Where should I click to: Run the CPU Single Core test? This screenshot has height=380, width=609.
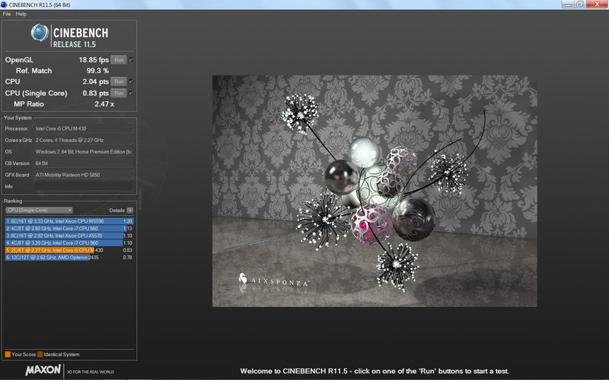tap(119, 93)
